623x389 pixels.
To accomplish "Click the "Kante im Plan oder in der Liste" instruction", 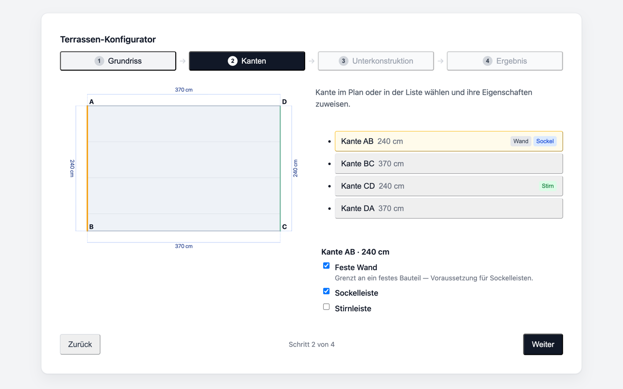I will (424, 98).
